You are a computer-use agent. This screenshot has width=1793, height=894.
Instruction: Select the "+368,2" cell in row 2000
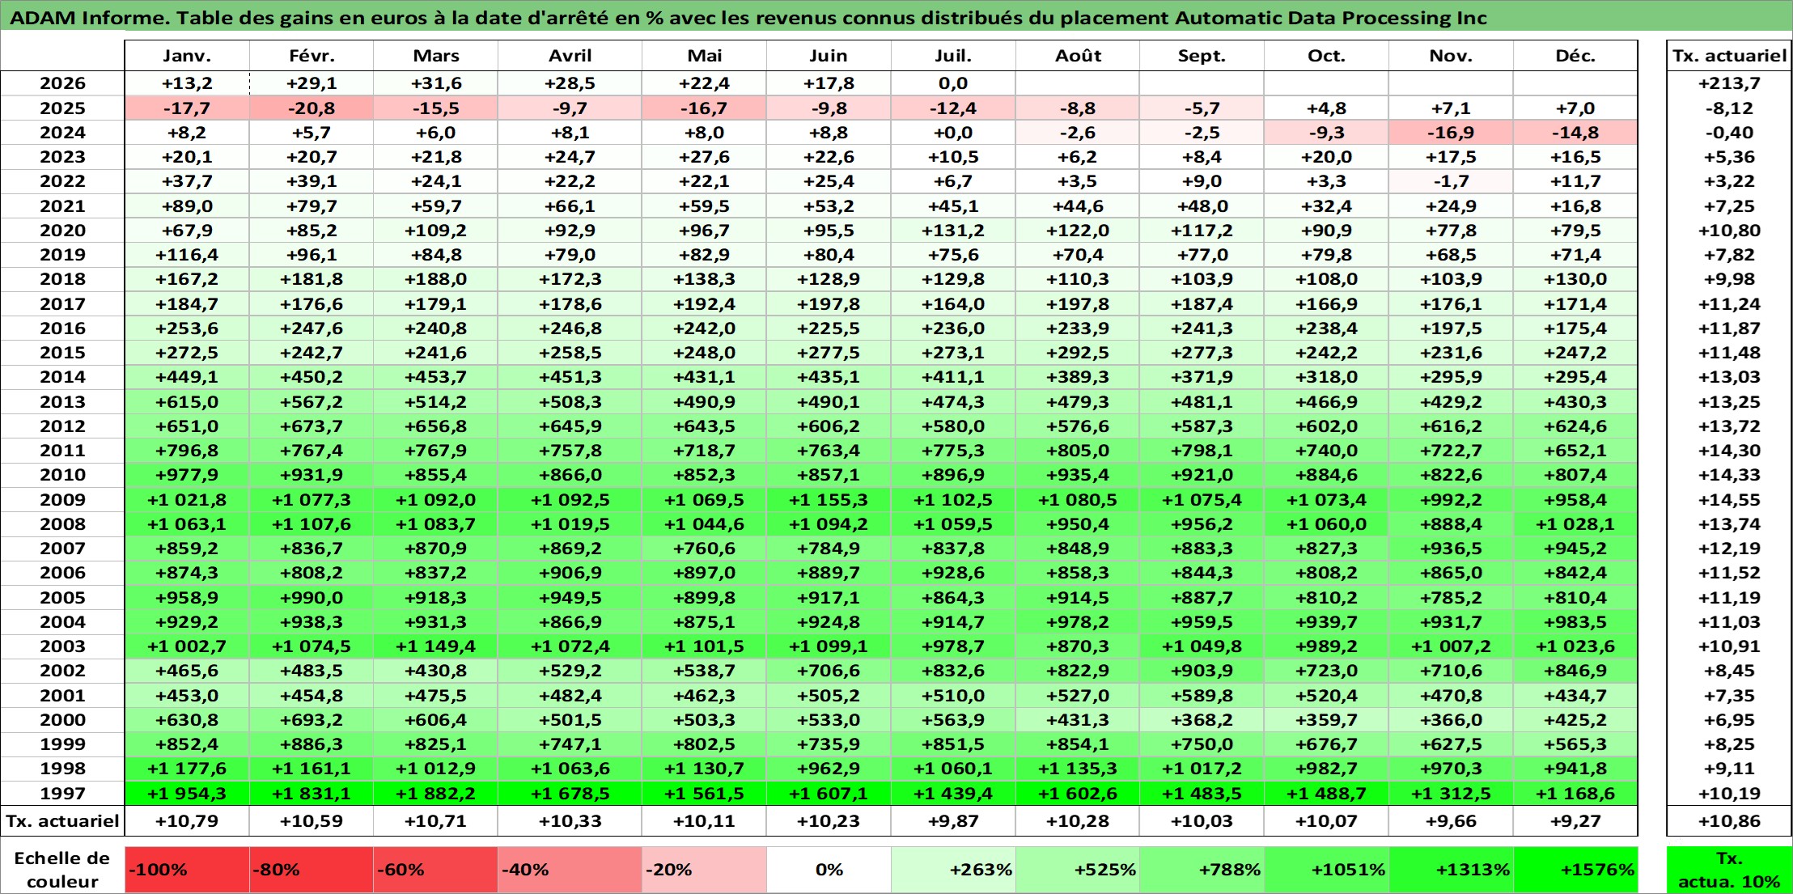(1202, 720)
